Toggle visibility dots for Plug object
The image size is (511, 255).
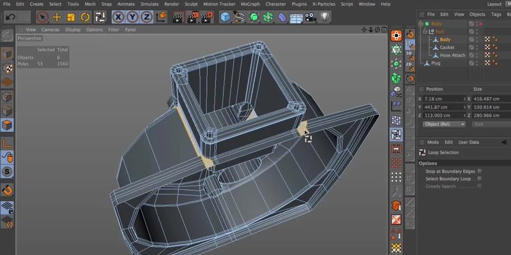pos(477,63)
